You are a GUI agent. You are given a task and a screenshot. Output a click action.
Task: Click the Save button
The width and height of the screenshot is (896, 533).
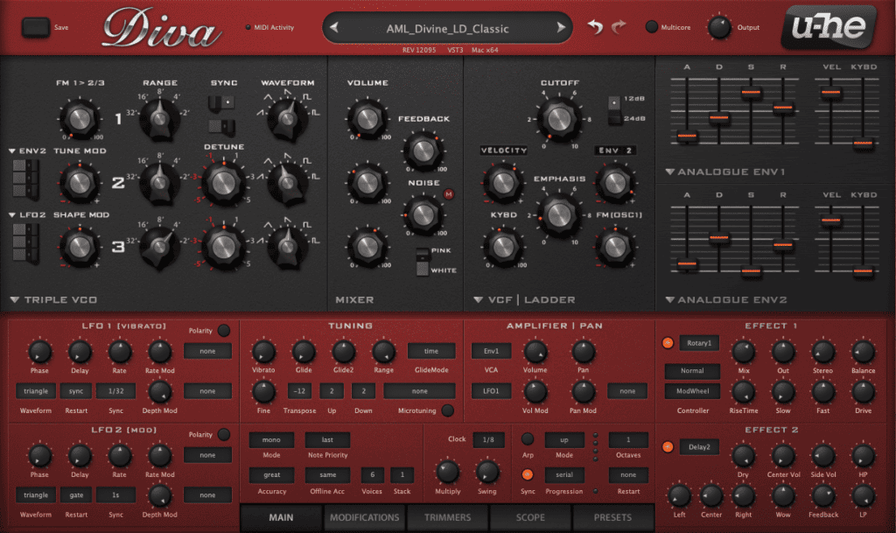point(35,27)
